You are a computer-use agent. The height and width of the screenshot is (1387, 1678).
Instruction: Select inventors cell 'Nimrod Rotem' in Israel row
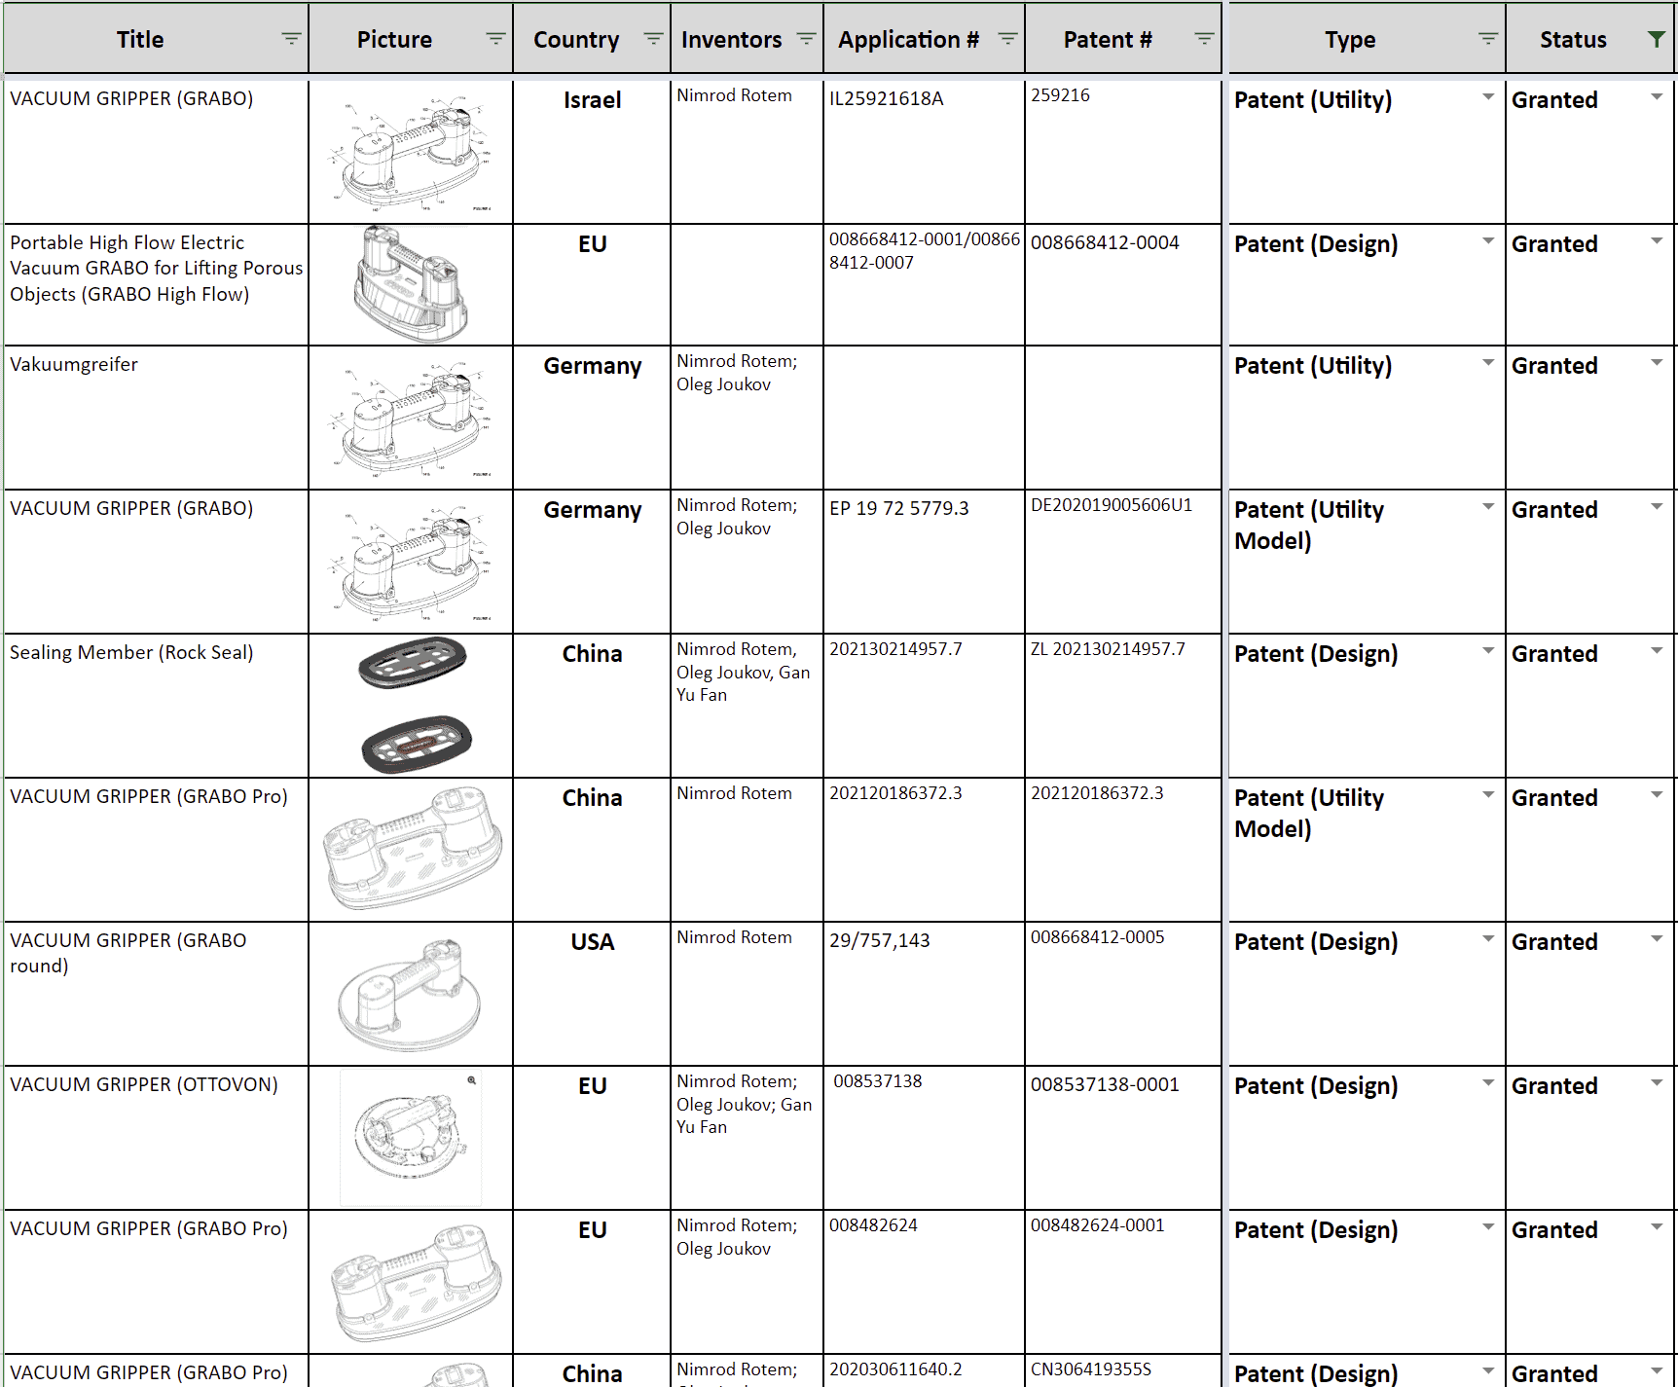747,152
